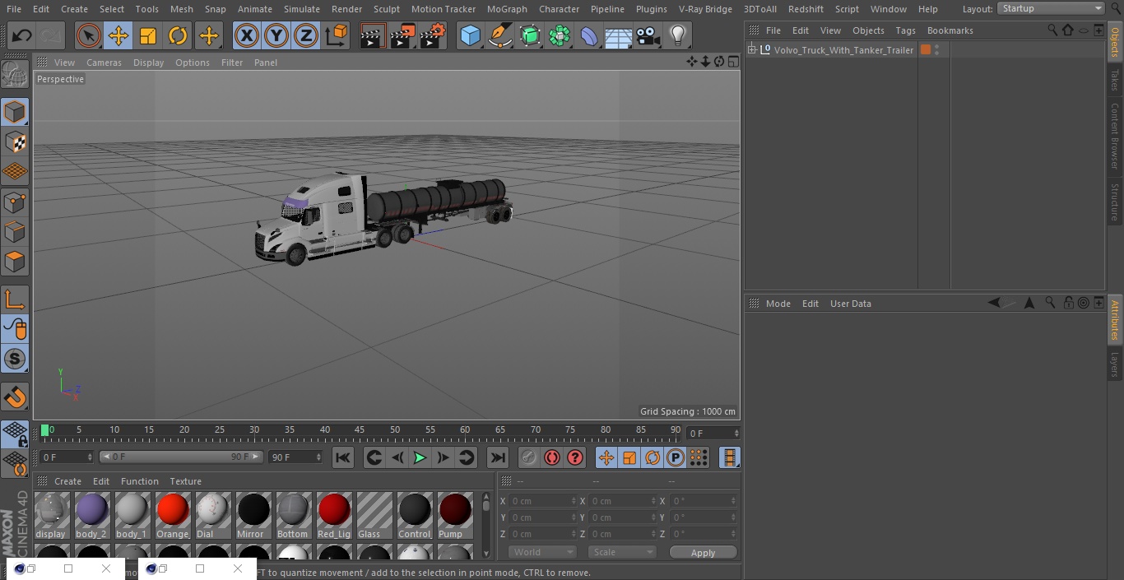This screenshot has height=580, width=1124.
Task: Click the Make Editable icon
Action: click(x=15, y=75)
